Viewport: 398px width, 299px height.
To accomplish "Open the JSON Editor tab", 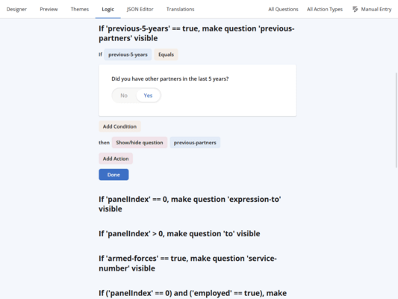I will click(x=140, y=10).
